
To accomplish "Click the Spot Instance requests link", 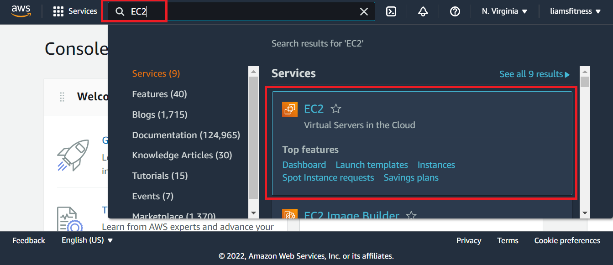I will point(328,177).
